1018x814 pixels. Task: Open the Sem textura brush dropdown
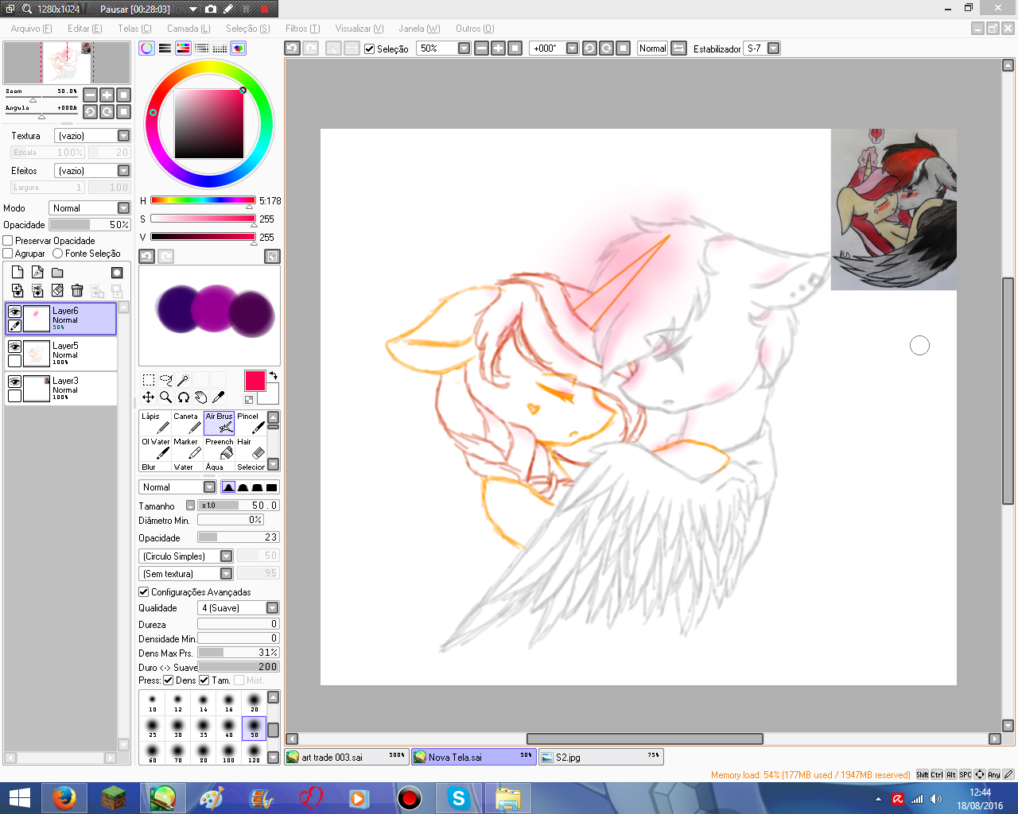(x=186, y=573)
